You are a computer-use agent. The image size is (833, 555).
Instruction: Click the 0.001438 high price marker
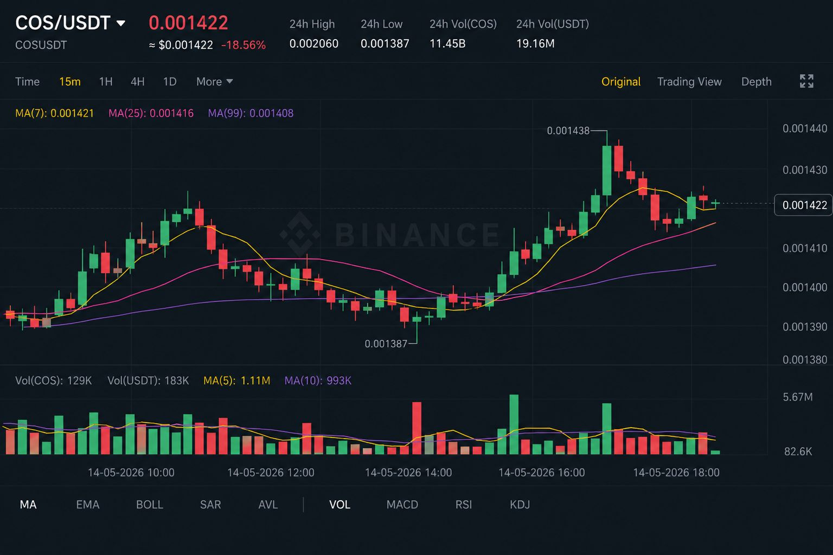click(568, 131)
